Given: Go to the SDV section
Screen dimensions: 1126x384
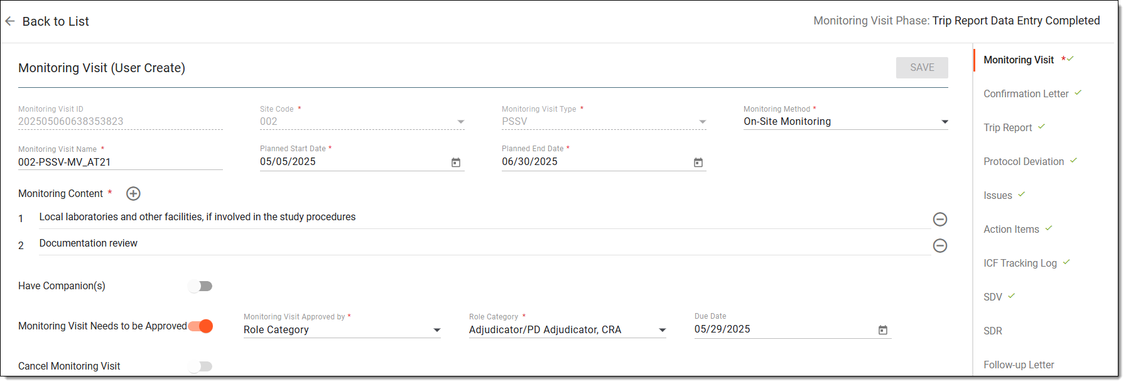Looking at the screenshot, I should click(992, 297).
